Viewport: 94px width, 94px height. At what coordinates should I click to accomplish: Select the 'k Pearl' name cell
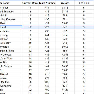pos(11,39)
